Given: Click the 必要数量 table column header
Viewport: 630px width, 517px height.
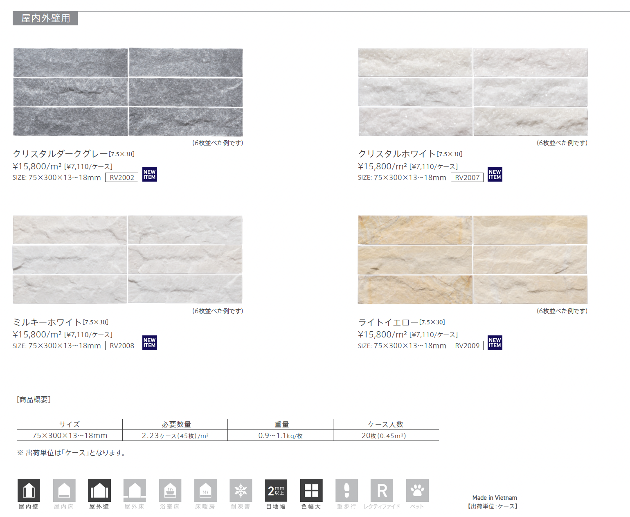Looking at the screenshot, I should tap(176, 425).
